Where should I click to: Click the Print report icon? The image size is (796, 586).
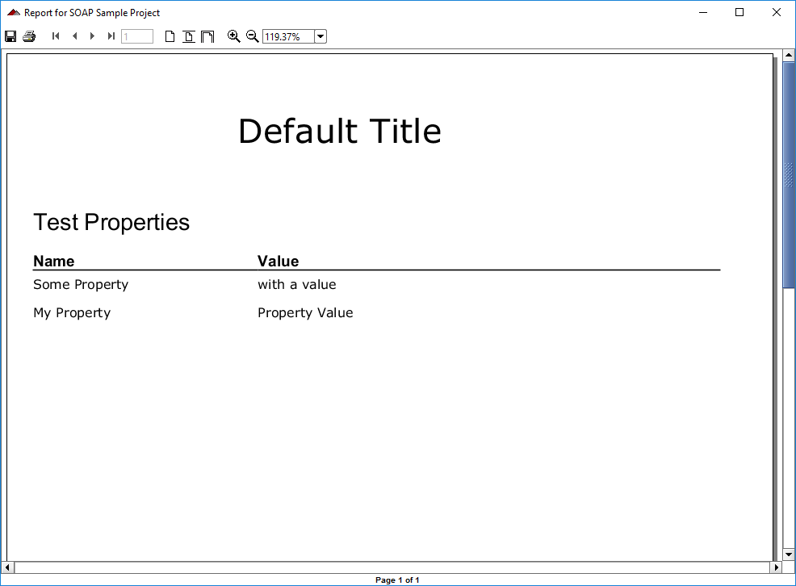tap(28, 36)
